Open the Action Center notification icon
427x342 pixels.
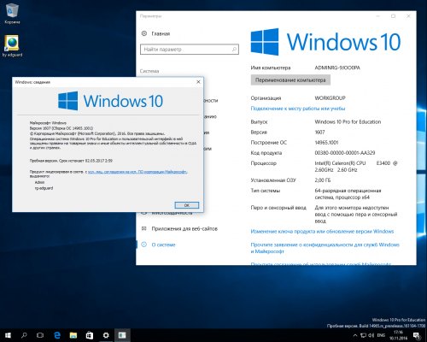[x=416, y=335]
